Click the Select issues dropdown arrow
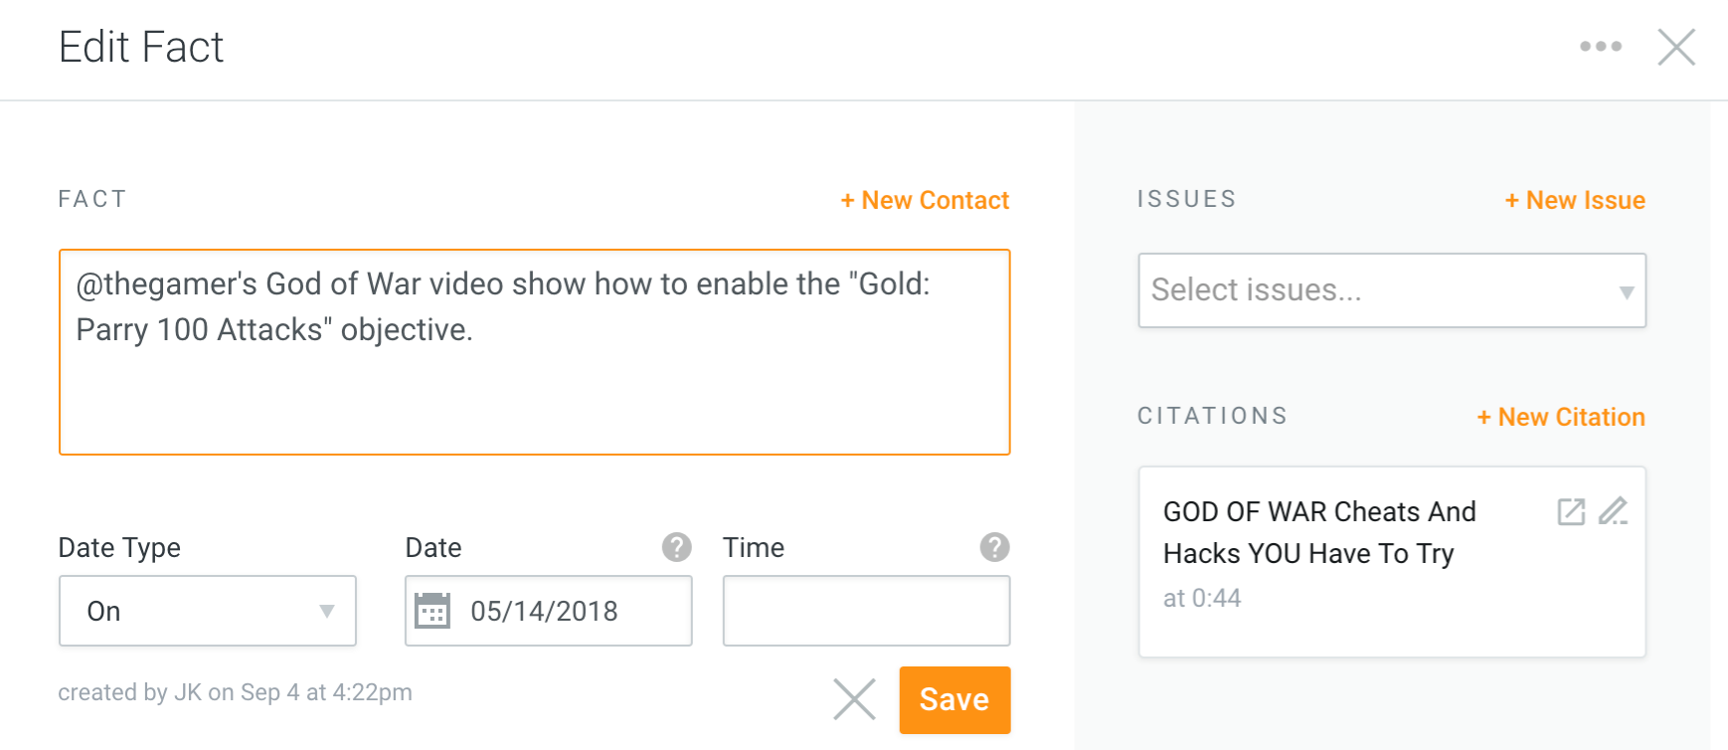 (x=1627, y=291)
